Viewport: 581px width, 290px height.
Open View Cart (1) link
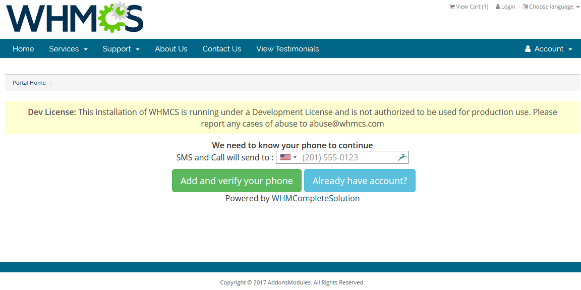(x=469, y=7)
